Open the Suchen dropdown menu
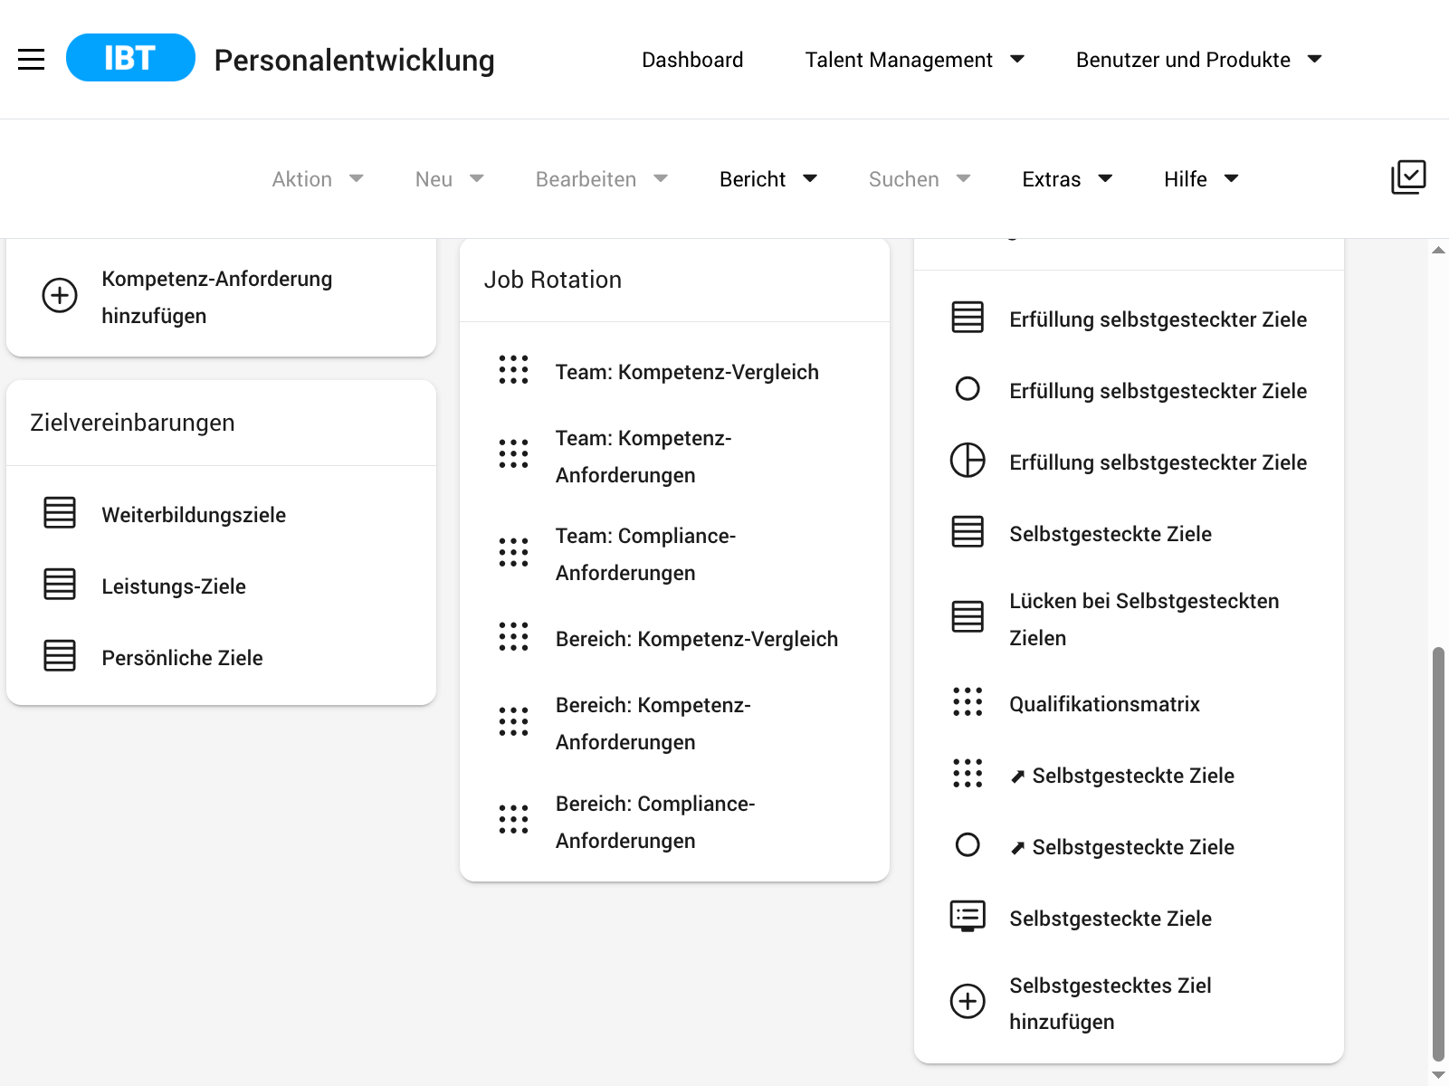 pyautogui.click(x=920, y=179)
